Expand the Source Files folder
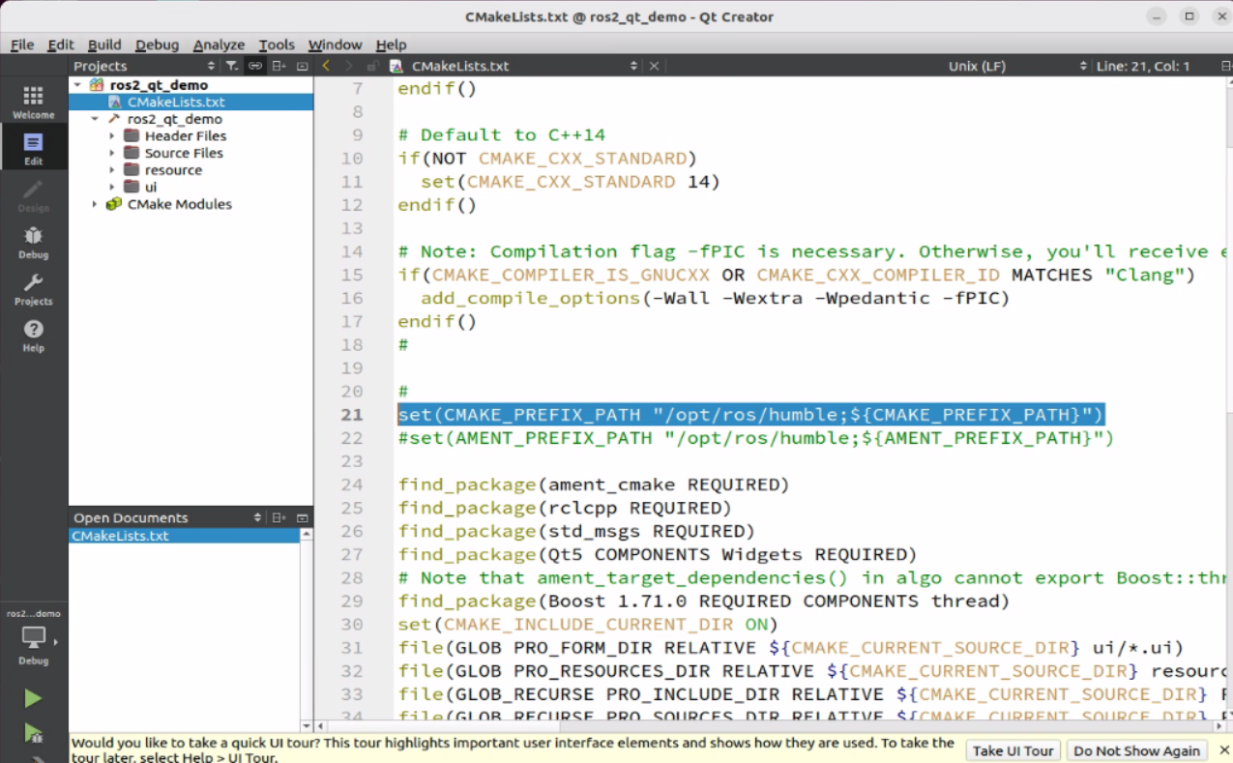Screen dimensions: 1233x763 point(112,153)
